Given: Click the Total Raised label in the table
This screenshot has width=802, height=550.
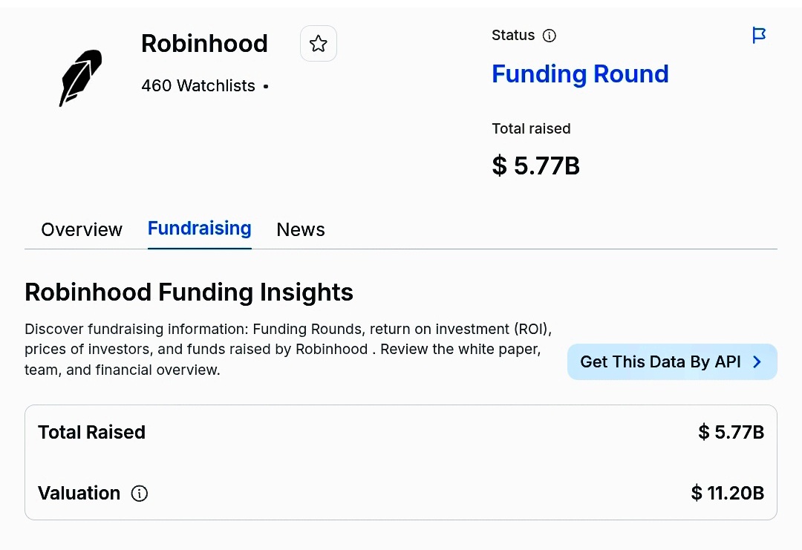Looking at the screenshot, I should pyautogui.click(x=91, y=433).
